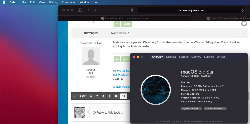This screenshot has height=124, width=250.
Task: Open the File menu
Action: (x=24, y=2)
